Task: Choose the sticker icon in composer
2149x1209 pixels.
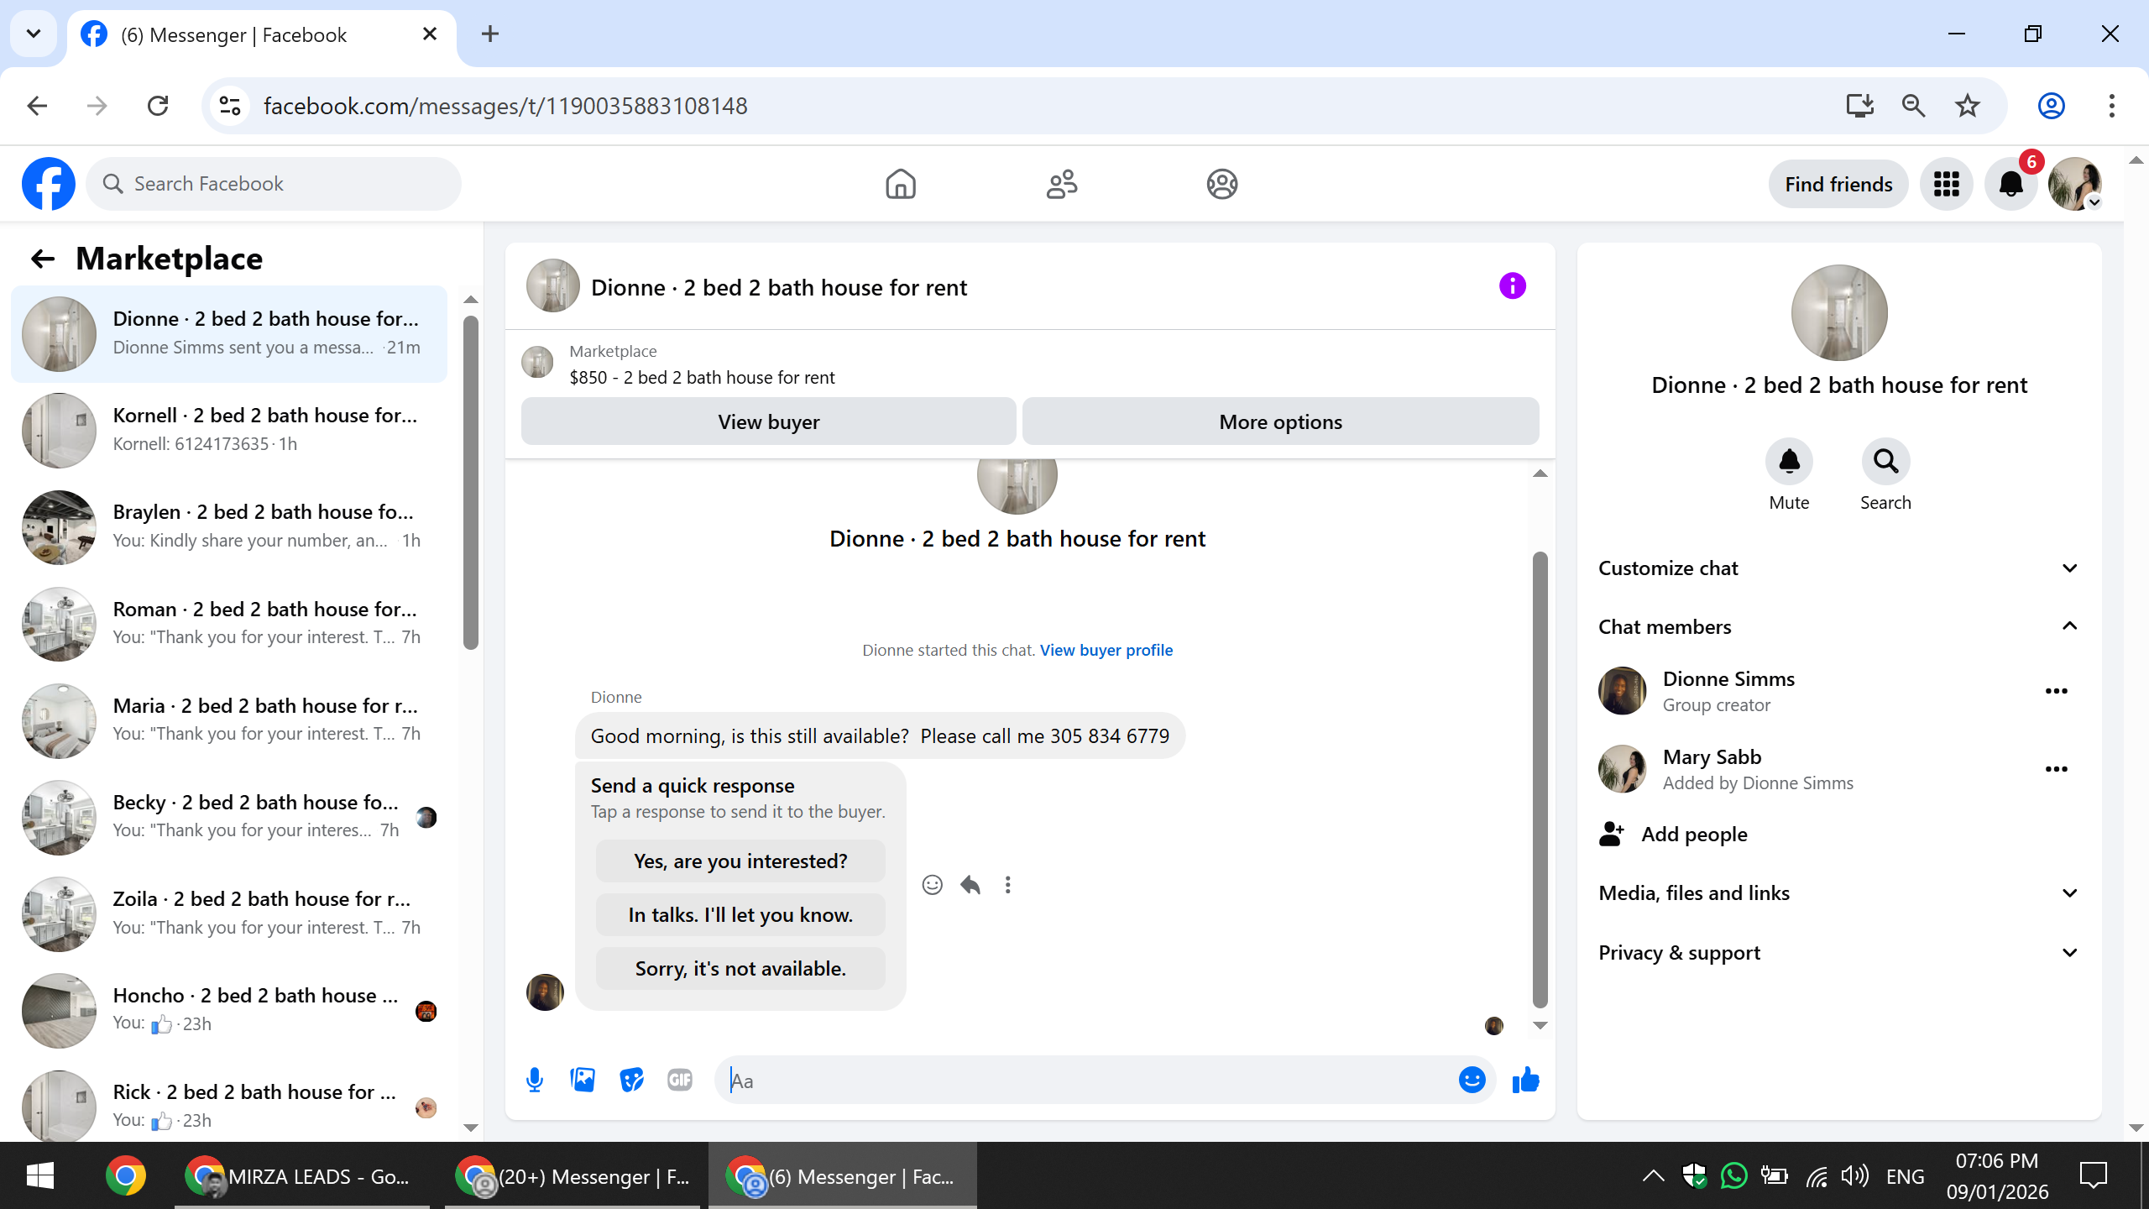Action: click(x=631, y=1080)
